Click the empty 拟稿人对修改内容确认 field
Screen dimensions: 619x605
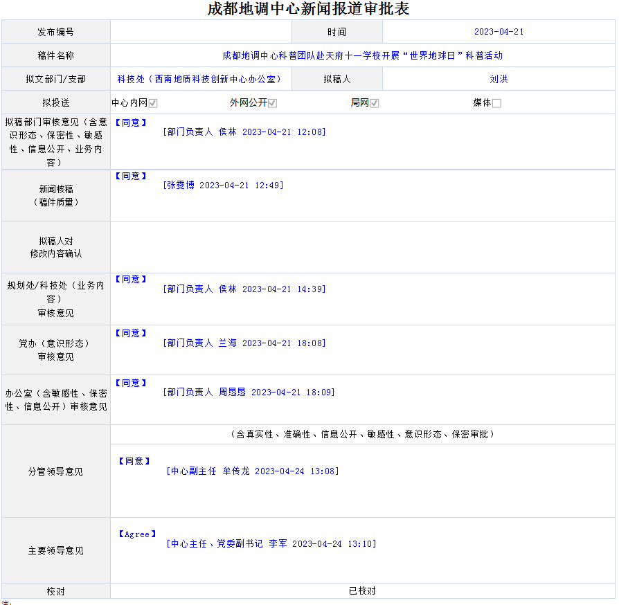coord(362,247)
